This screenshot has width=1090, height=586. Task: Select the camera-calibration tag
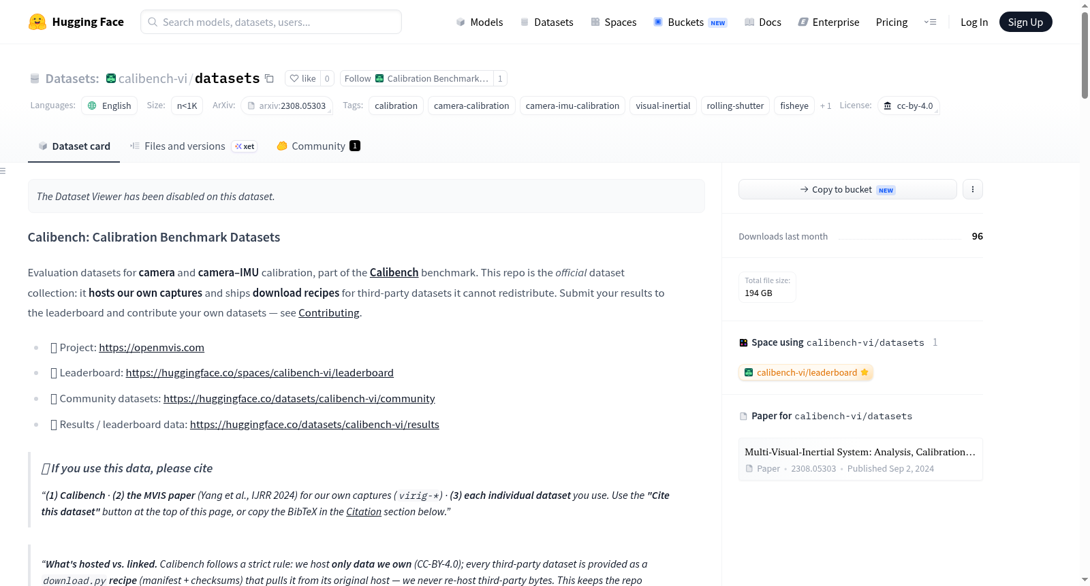click(471, 105)
